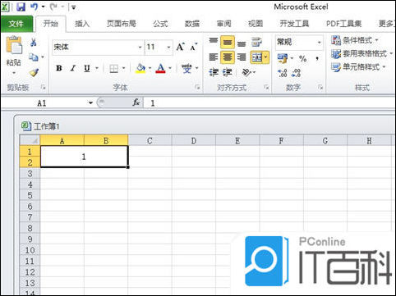Open the font name dropdown 宋体
Image resolution: width=396 pixels, height=296 pixels.
pyautogui.click(x=97, y=47)
